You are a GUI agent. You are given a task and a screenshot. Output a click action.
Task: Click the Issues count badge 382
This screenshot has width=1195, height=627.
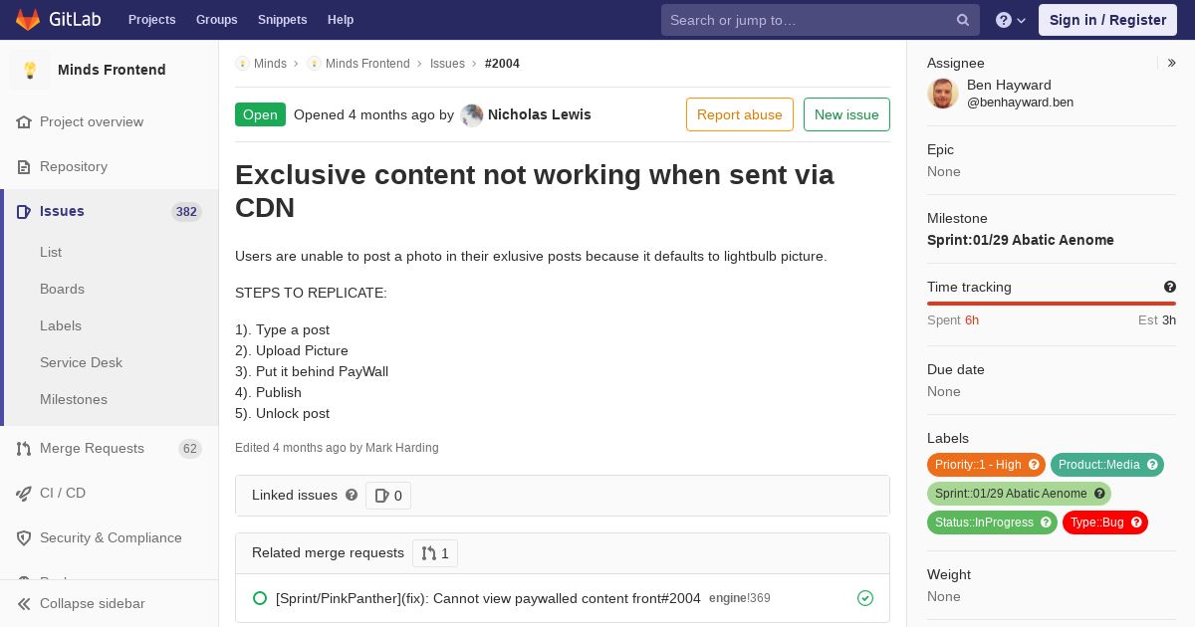point(186,212)
